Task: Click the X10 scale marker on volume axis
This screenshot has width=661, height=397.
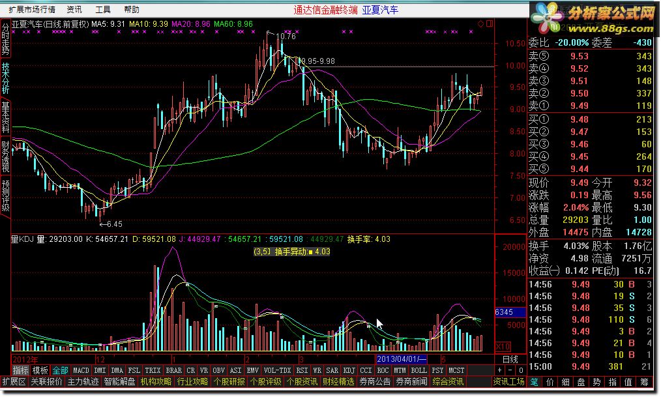Action: [503, 347]
